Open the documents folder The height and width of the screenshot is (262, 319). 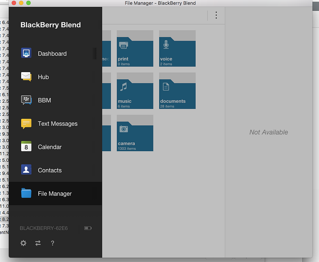click(177, 91)
